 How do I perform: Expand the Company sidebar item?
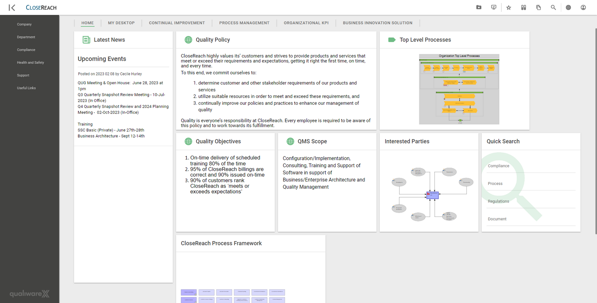(24, 25)
